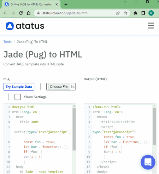Open a new tab with the plus button
The image size is (159, 174).
tap(66, 5)
